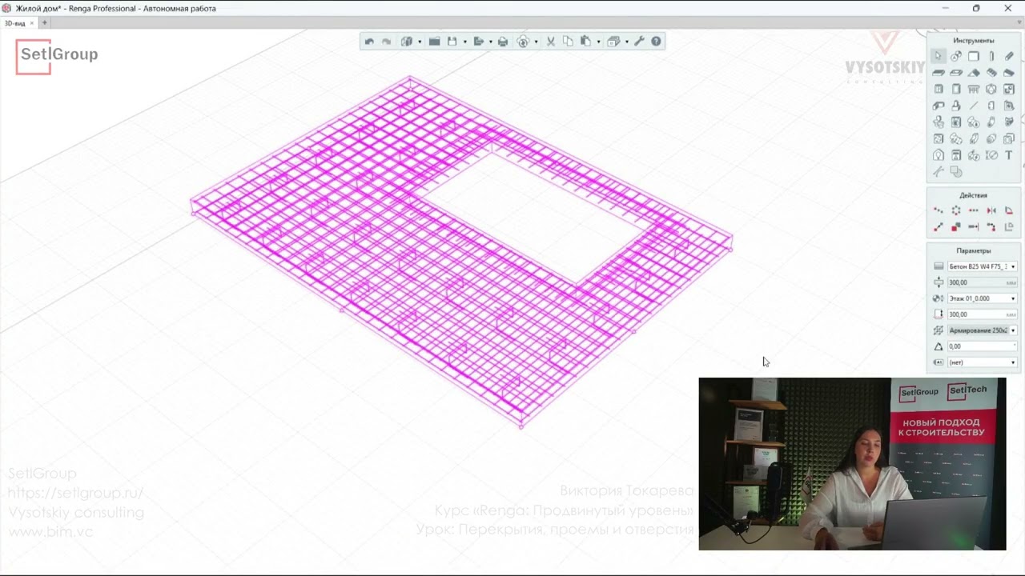Save the project with floppy icon
The width and height of the screenshot is (1025, 576).
(452, 42)
